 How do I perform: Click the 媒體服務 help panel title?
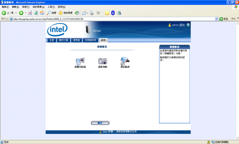click(x=174, y=47)
